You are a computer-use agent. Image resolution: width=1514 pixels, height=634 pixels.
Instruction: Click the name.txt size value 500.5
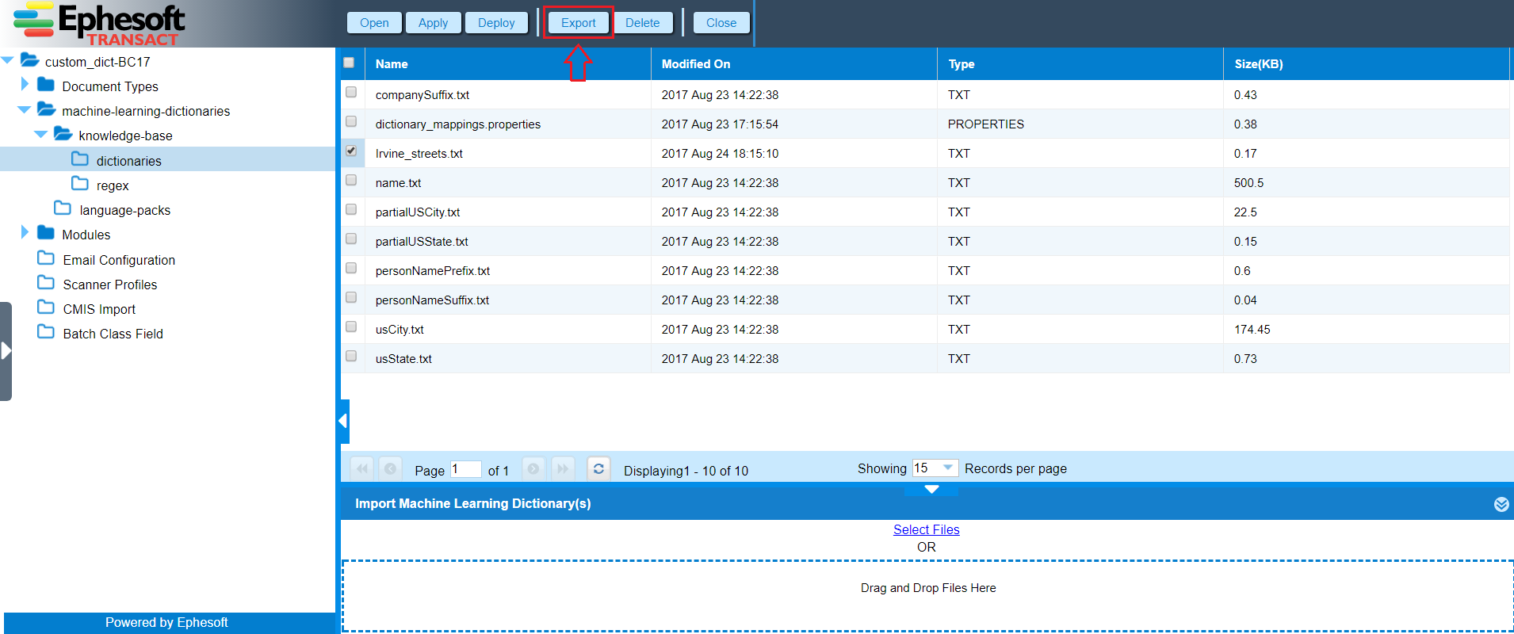point(1249,183)
